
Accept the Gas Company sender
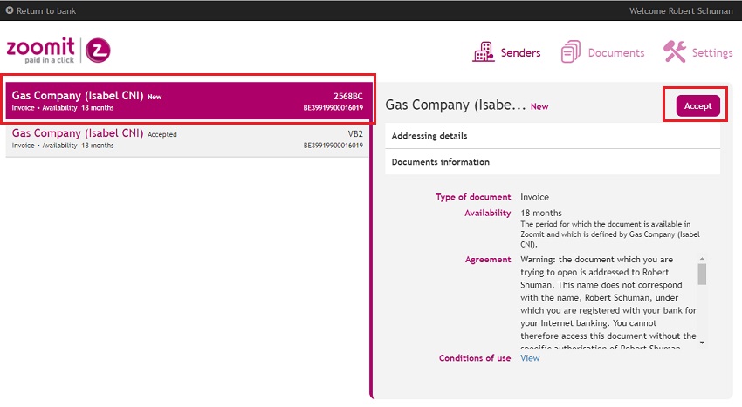pos(698,105)
